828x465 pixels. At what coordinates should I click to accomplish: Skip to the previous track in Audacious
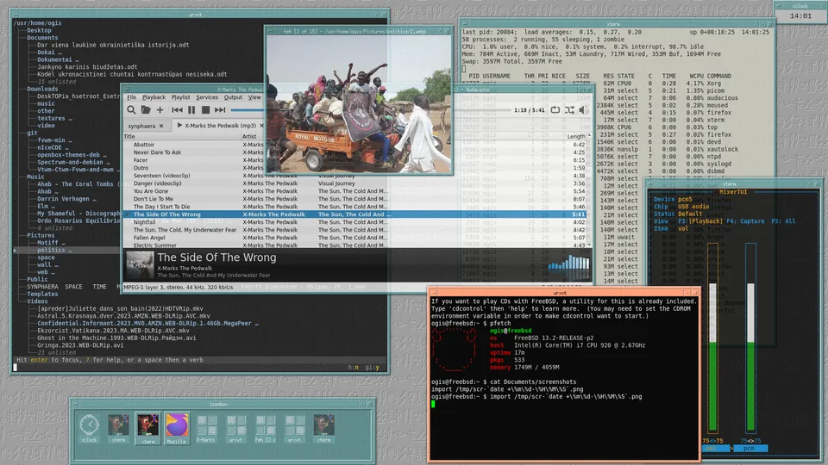[x=177, y=110]
